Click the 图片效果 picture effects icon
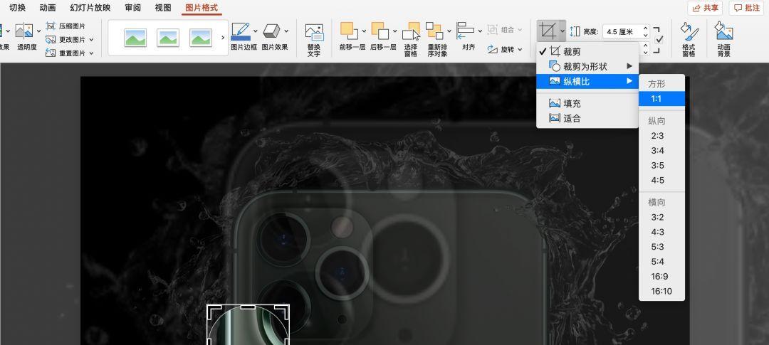 click(x=271, y=31)
